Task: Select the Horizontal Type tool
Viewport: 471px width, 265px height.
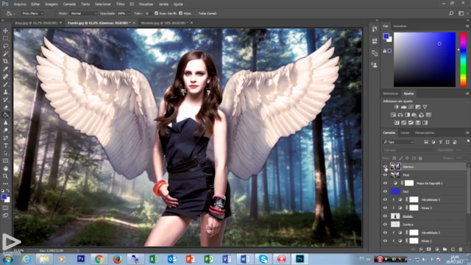Action: click(x=6, y=146)
